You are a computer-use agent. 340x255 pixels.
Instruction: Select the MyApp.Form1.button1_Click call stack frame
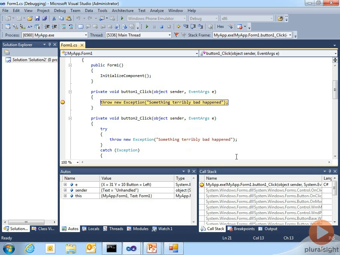tap(263, 184)
